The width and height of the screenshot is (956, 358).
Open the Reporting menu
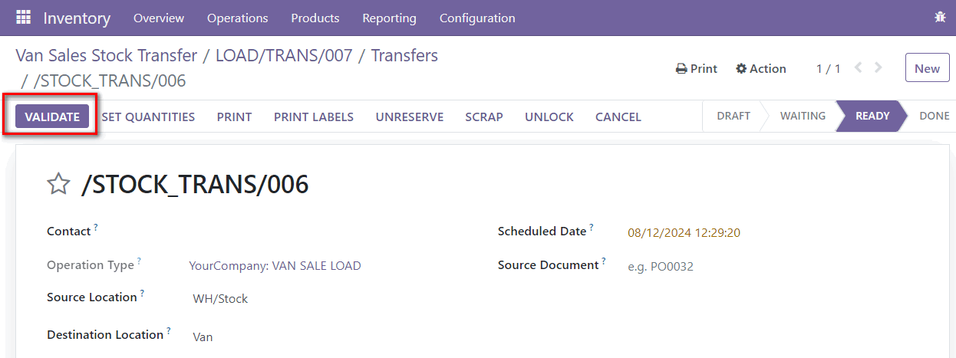(389, 18)
